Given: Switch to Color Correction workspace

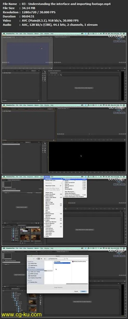Looking at the screenshot, I should [75, 182].
